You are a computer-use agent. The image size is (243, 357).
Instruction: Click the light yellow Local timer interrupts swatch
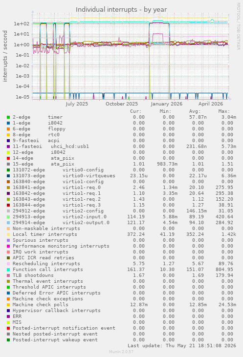pyautogui.click(x=8, y=234)
